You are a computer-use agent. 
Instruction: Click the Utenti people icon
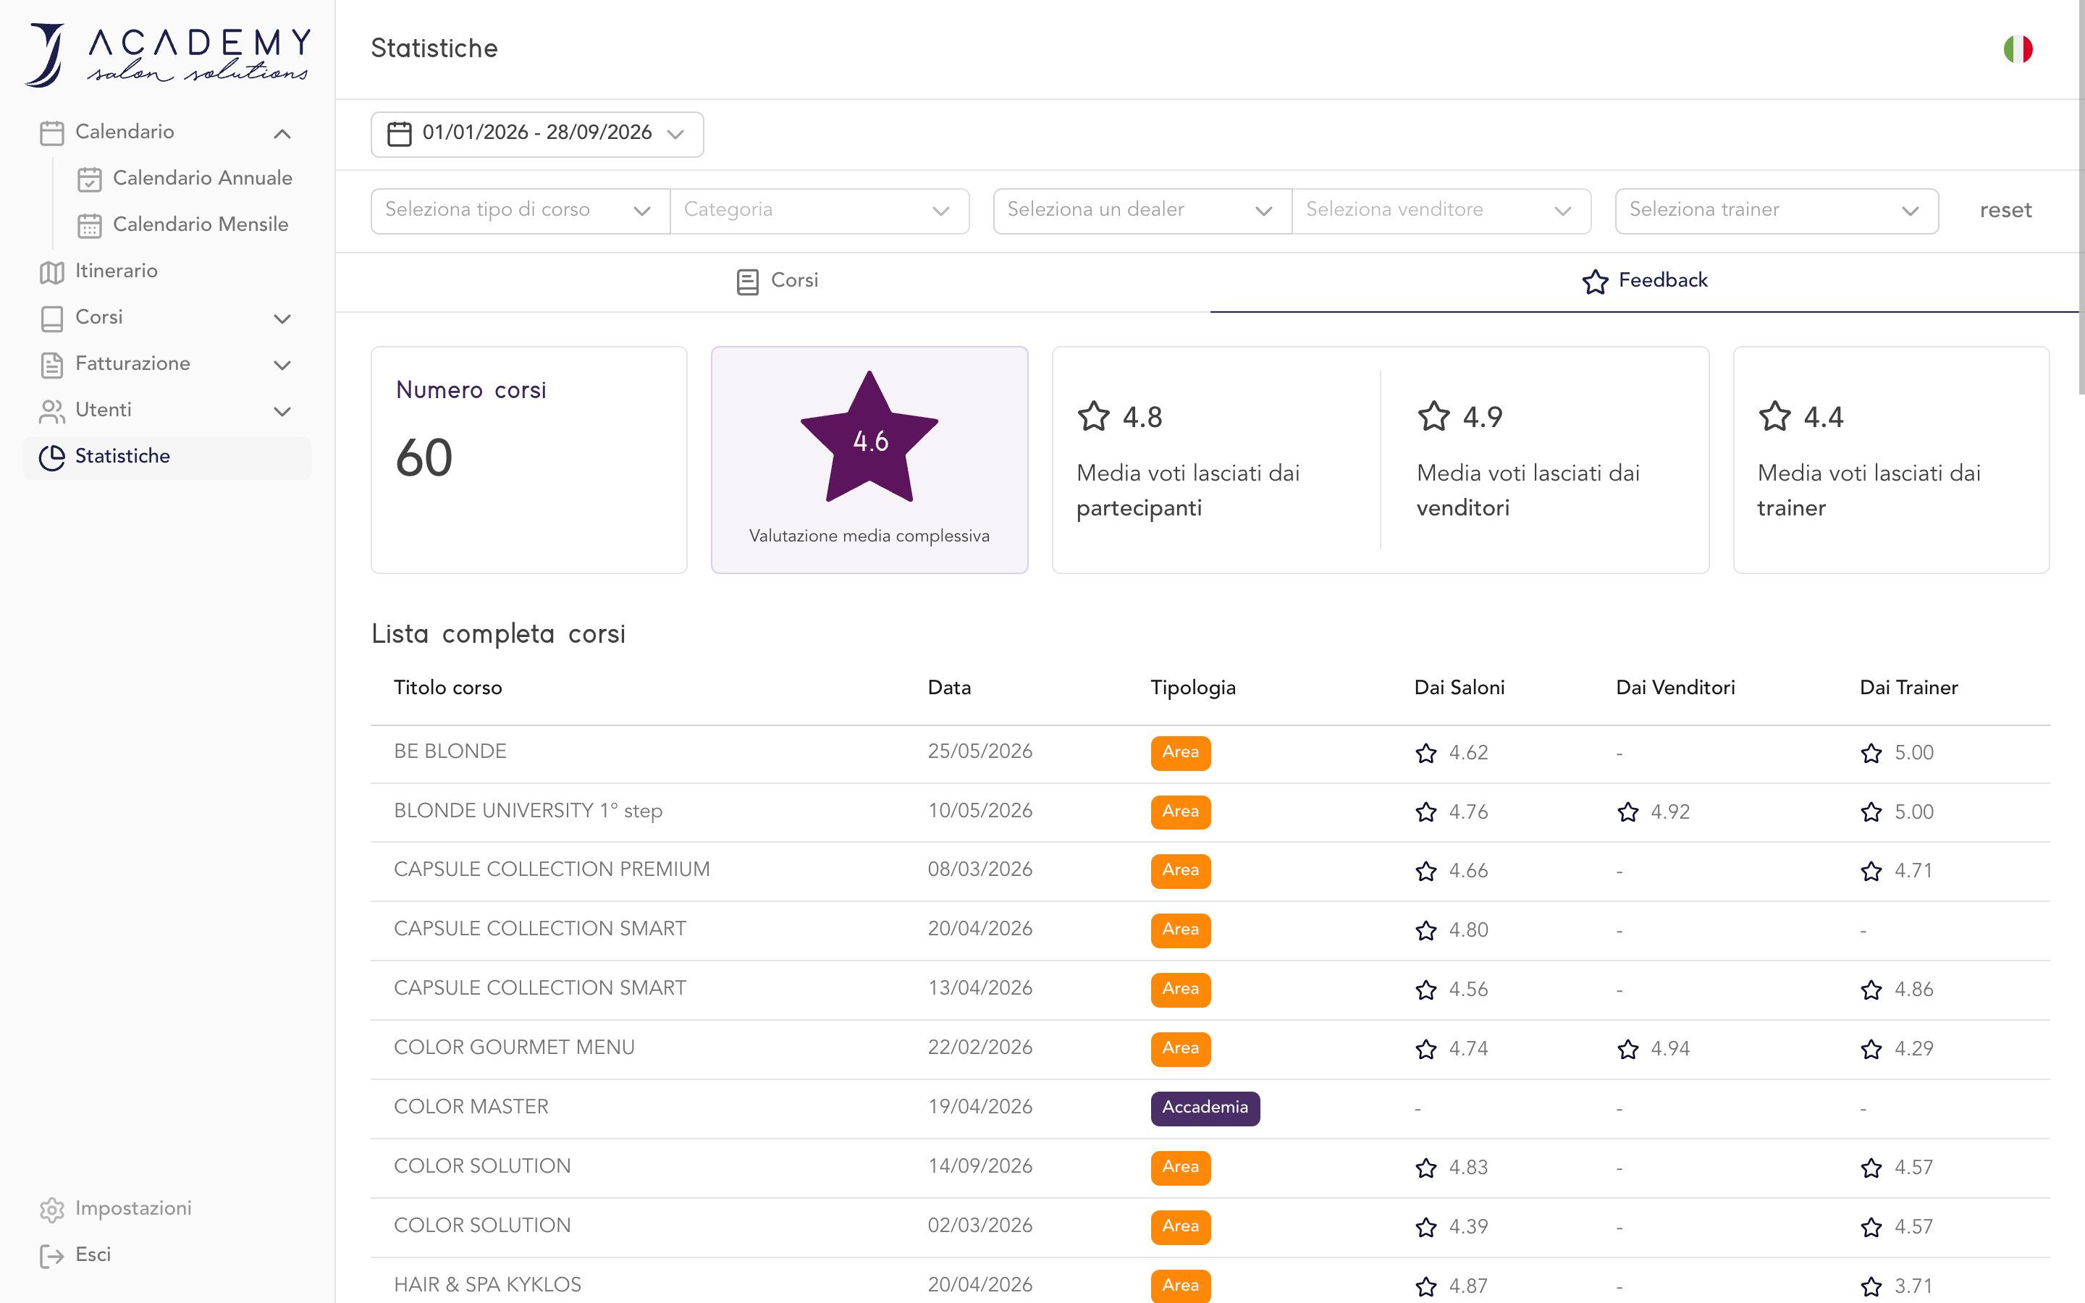(x=51, y=412)
